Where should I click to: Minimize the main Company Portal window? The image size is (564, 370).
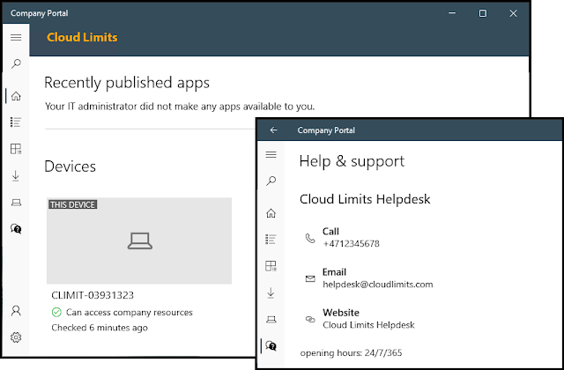[452, 13]
